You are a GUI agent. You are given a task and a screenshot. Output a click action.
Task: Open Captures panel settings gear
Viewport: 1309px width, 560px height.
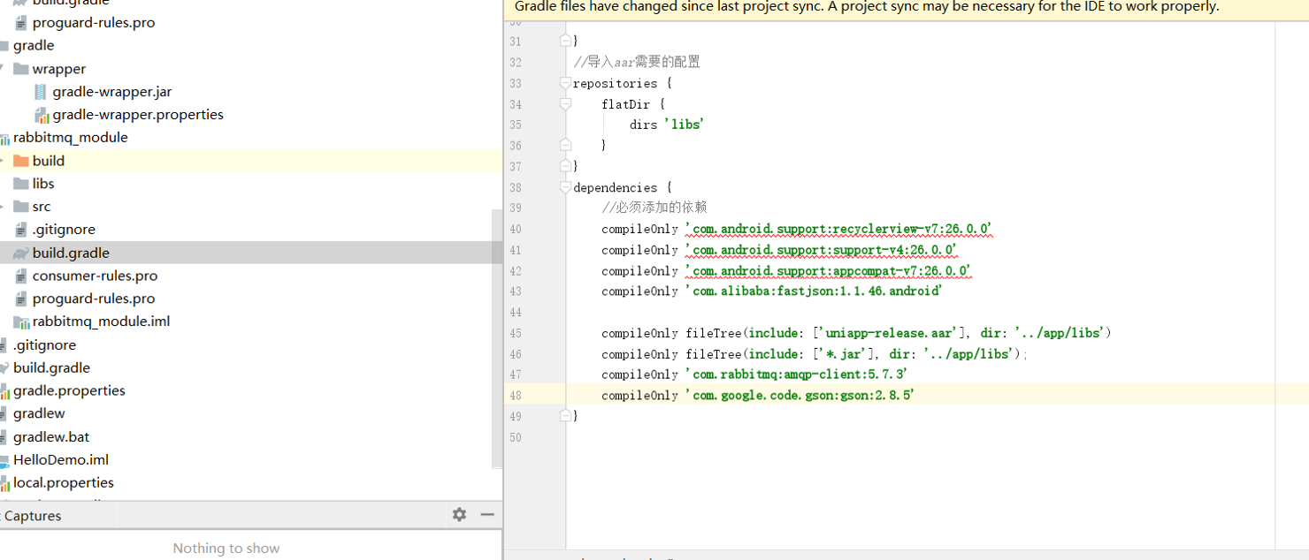[459, 514]
